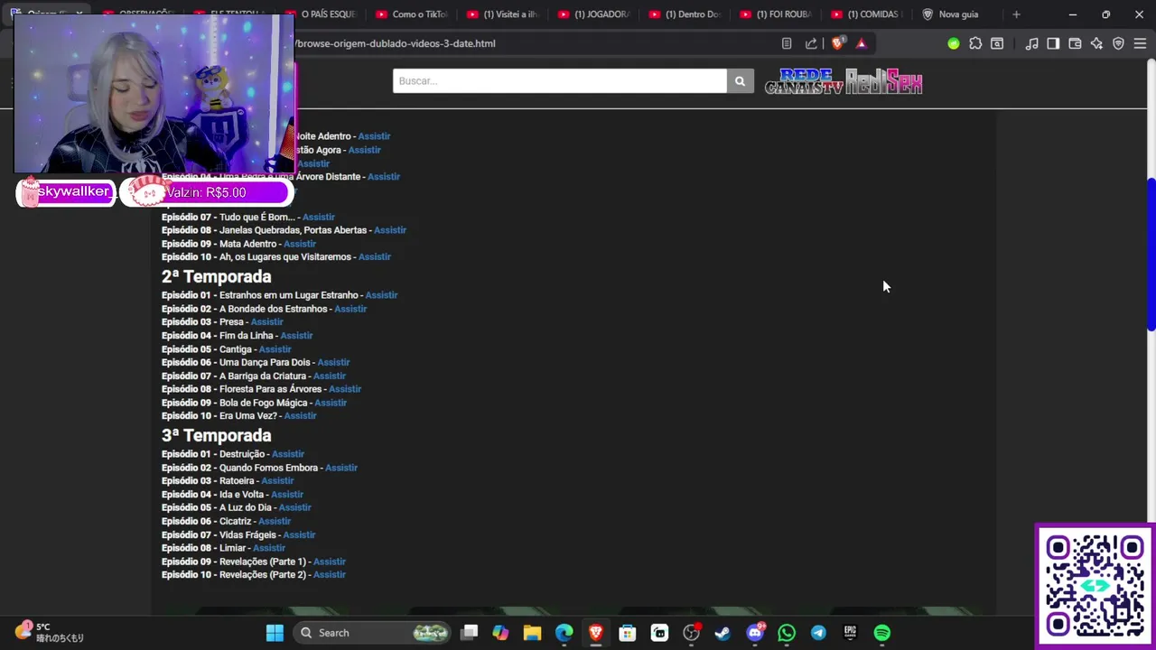
Task: Click inside the Buscar search field
Action: click(559, 81)
